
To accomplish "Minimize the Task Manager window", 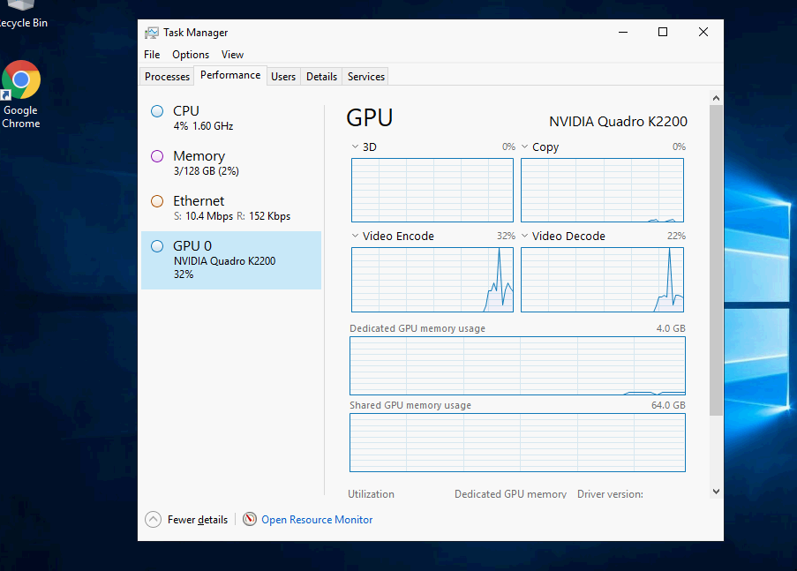I will point(622,32).
